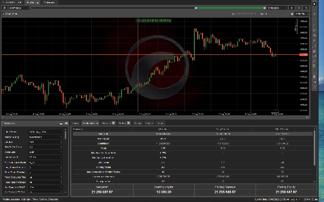324x202 pixels.
Task: Click the Starting capital value 10 000.00
Action: tap(164, 192)
